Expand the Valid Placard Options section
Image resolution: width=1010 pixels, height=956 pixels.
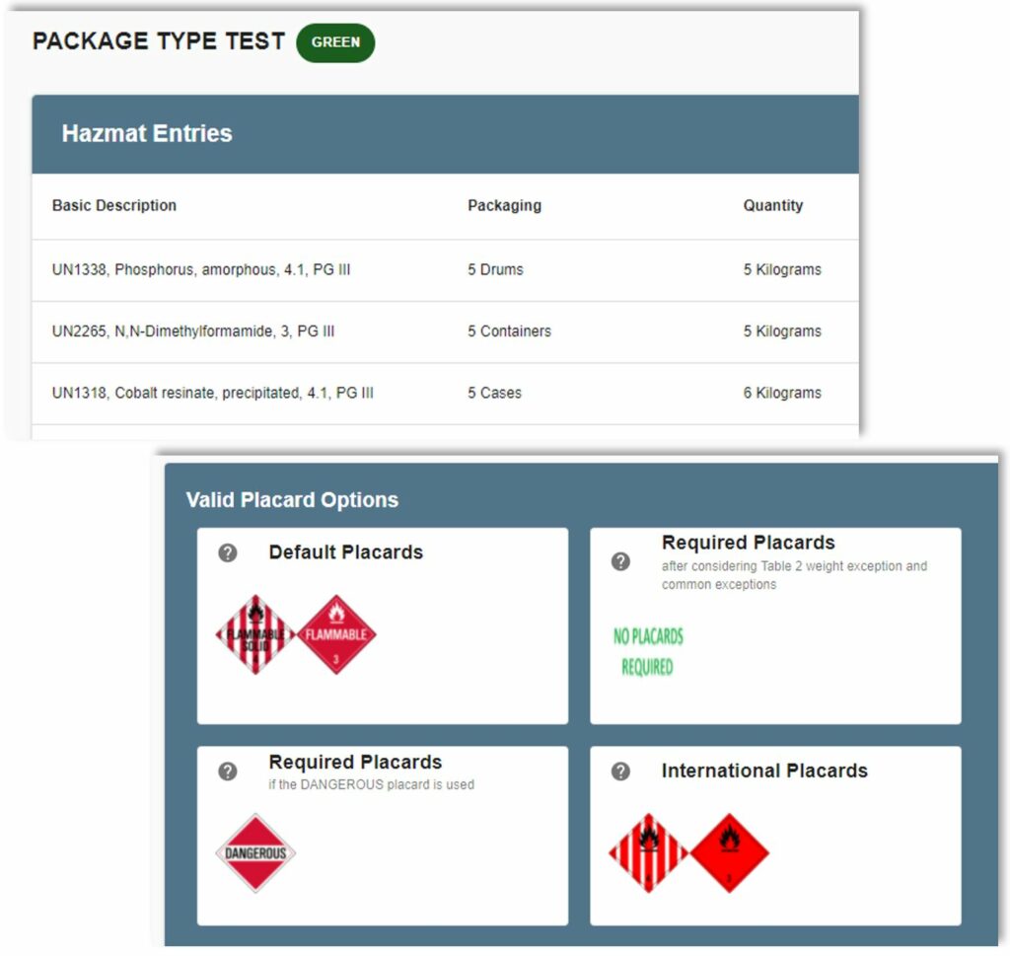pos(291,500)
